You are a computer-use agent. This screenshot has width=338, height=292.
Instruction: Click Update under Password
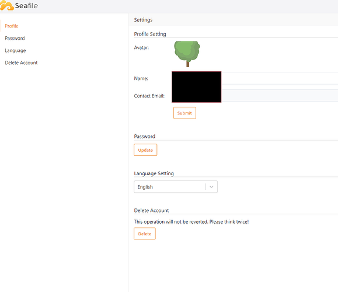[145, 150]
